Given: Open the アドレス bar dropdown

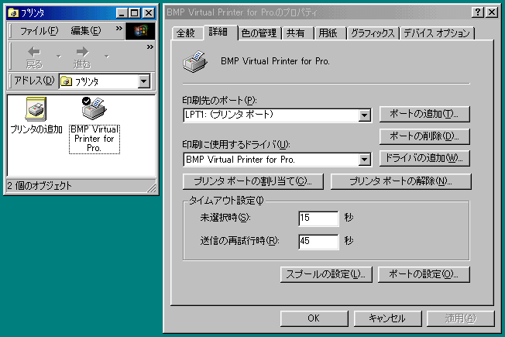Looking at the screenshot, I should coord(143,81).
